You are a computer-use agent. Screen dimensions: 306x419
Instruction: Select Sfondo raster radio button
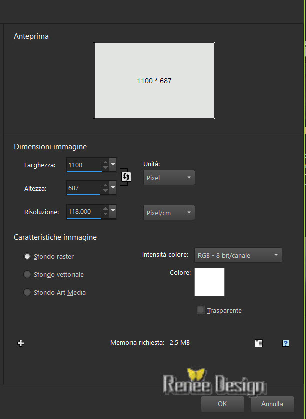pyautogui.click(x=27, y=256)
